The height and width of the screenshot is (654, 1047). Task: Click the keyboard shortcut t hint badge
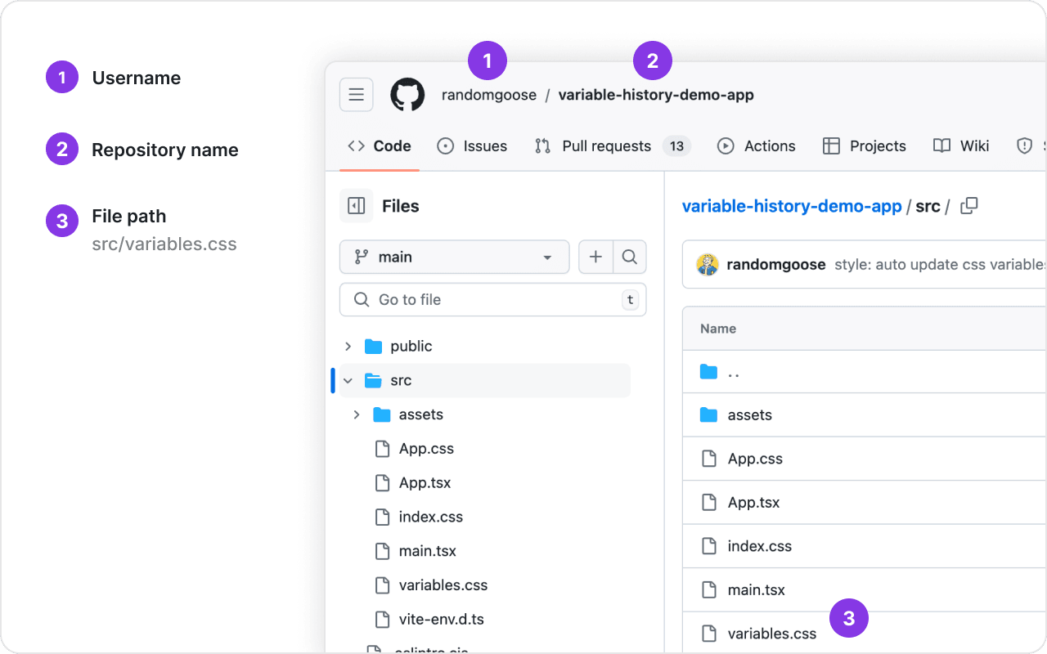point(630,300)
